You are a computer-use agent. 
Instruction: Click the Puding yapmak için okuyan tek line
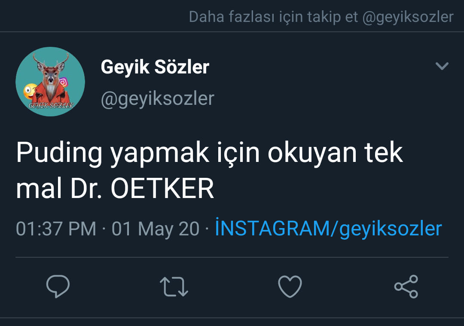(209, 153)
